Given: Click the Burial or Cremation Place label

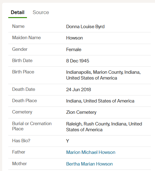Looking at the screenshot, I should point(32,126).
